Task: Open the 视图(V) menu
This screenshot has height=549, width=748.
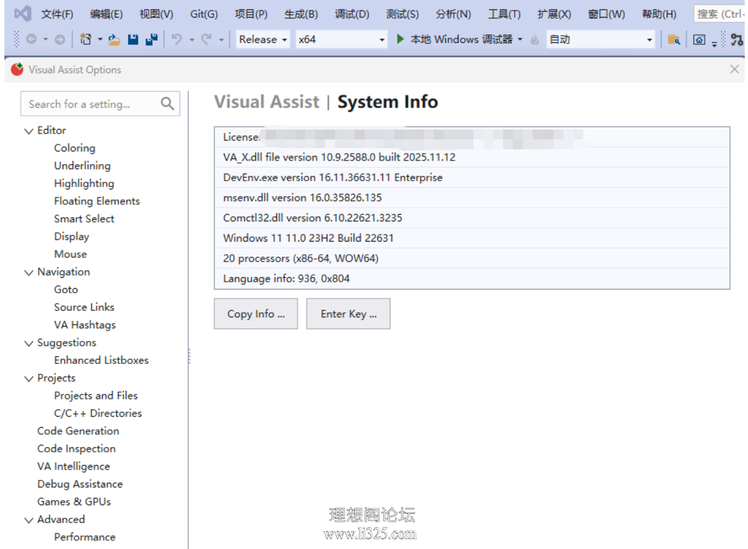Action: tap(157, 14)
